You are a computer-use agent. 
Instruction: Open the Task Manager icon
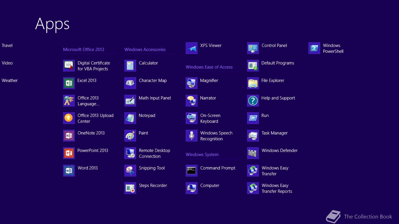pos(253,136)
